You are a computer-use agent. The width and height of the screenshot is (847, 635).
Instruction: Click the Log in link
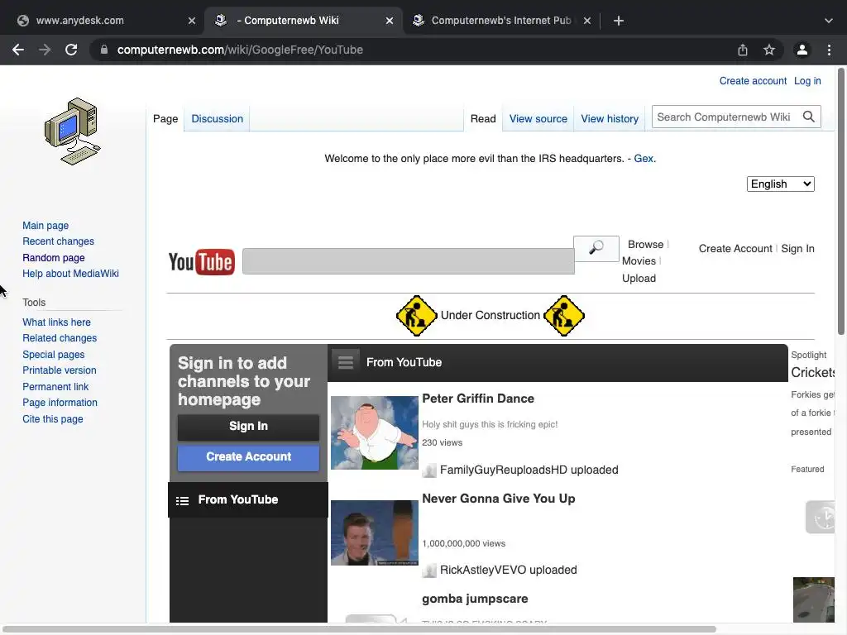(807, 81)
